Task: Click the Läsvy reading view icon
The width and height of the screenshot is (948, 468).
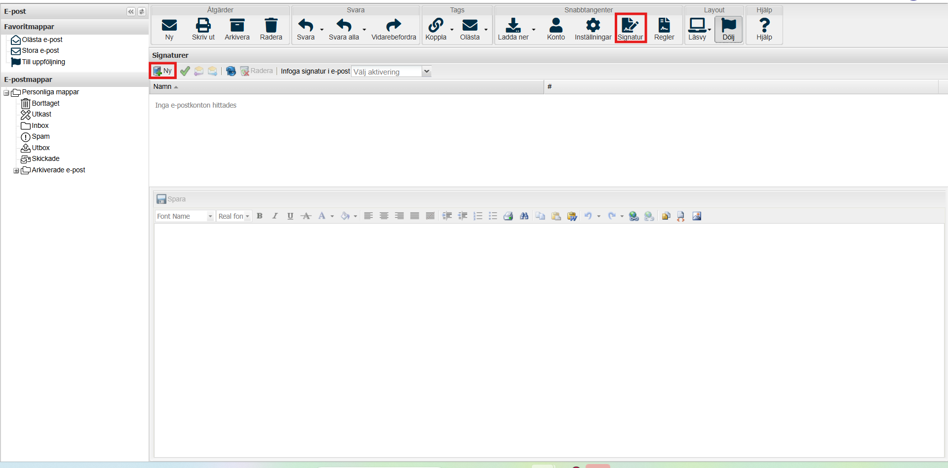Action: [x=697, y=25]
